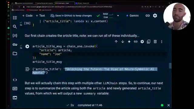This screenshot has height=109, width=194.
Task: Click the highlighted article title output text
Action: 95,71
